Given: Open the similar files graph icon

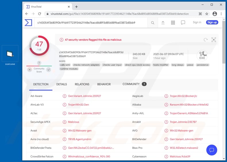Looking at the screenshot, I should coord(213,40).
